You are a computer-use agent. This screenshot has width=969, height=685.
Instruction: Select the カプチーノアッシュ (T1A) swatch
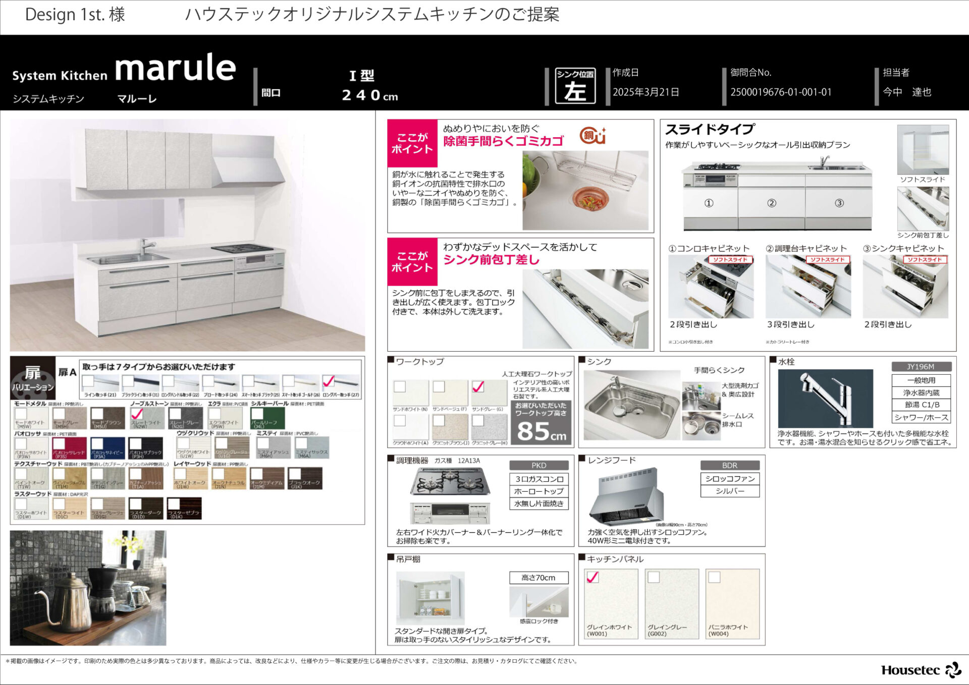pos(146,478)
